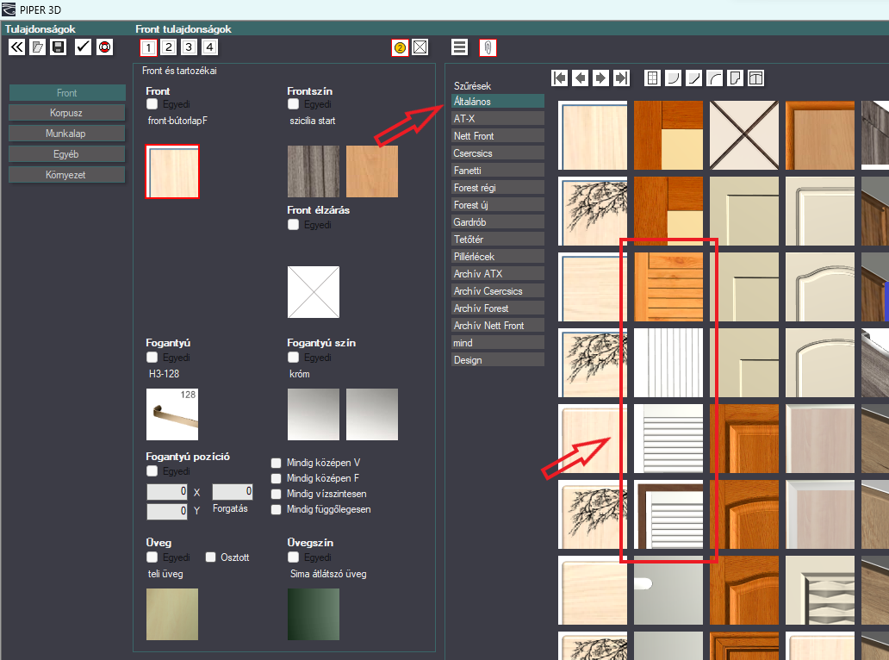
Task: Choose the Archív Forest filter
Action: 498,308
